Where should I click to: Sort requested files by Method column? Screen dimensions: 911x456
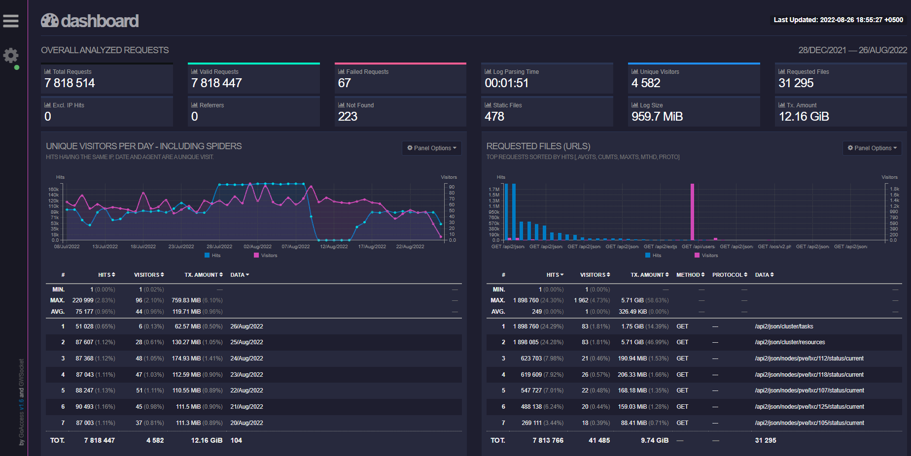(691, 275)
